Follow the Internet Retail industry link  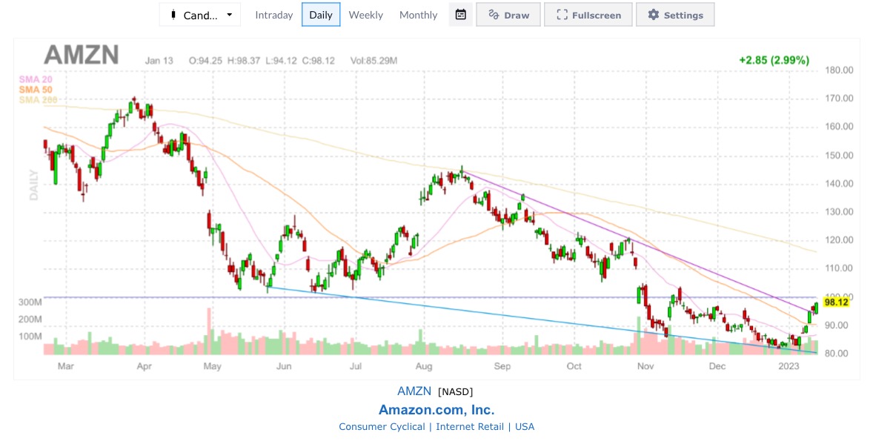[470, 427]
